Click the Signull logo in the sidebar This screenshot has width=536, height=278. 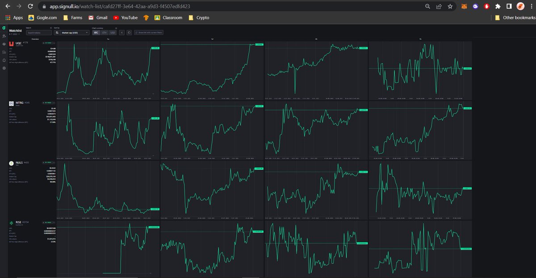pos(4,29)
